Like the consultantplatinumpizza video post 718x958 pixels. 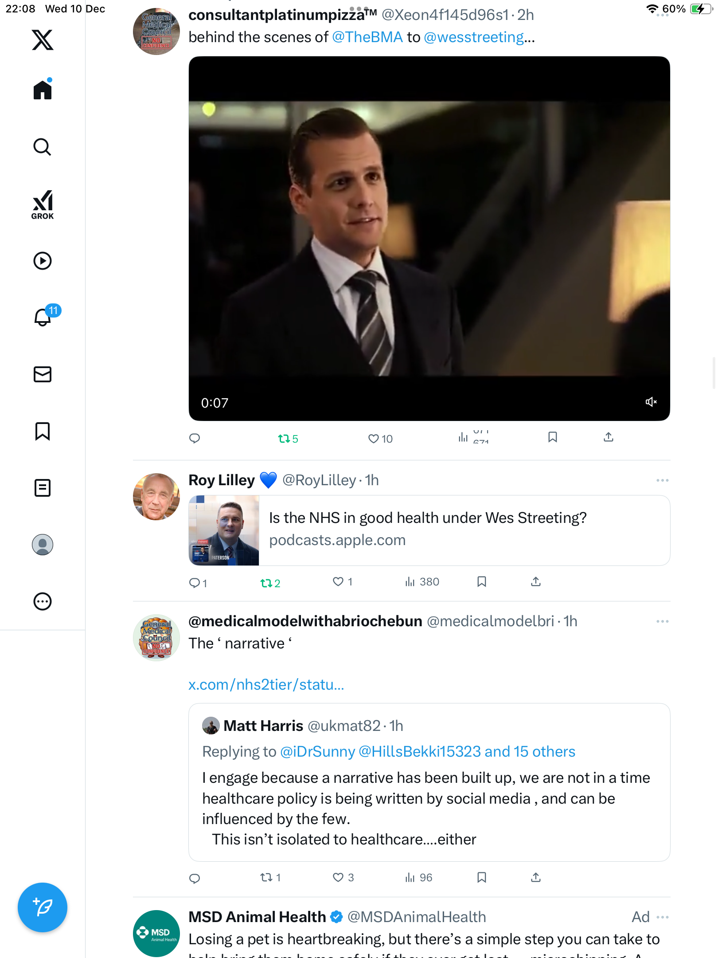point(374,439)
